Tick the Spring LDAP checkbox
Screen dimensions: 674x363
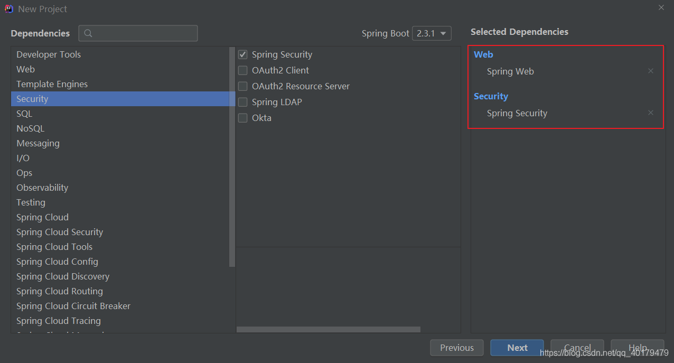tap(243, 102)
